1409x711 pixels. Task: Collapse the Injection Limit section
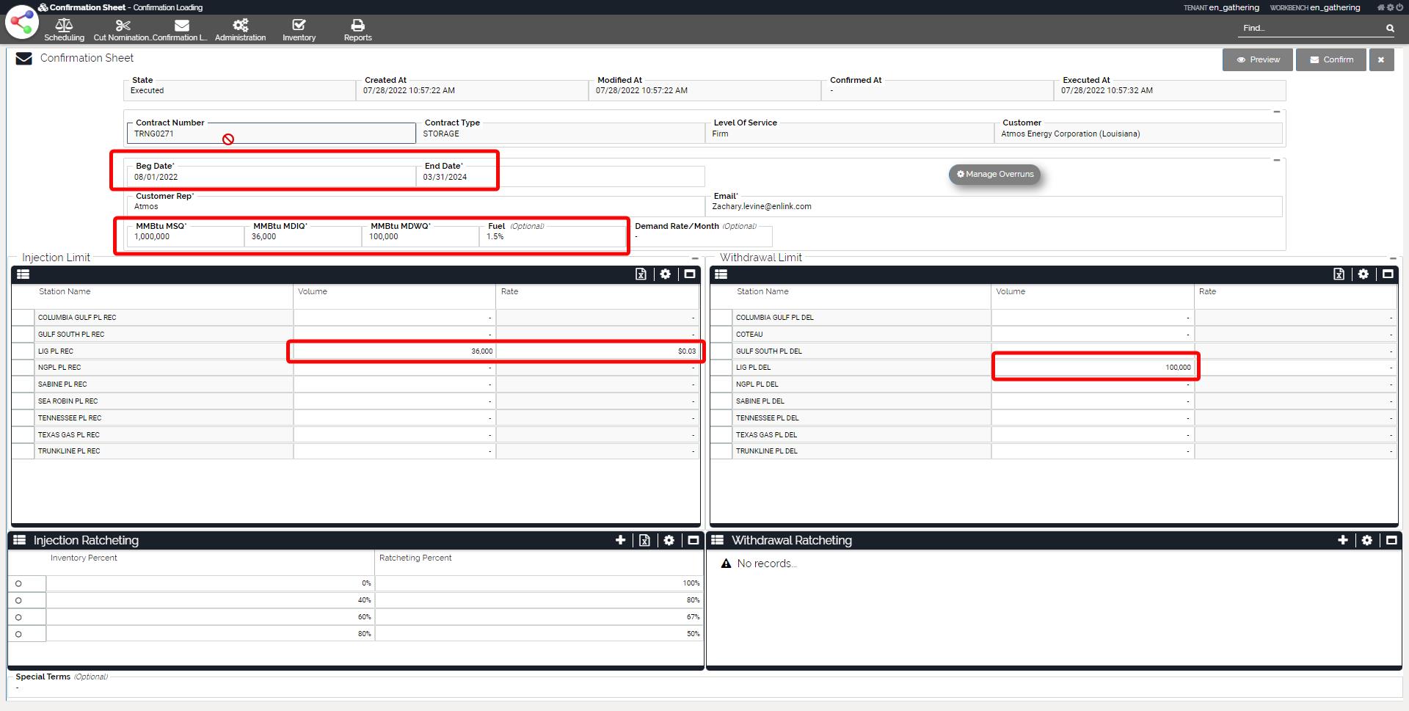click(x=695, y=258)
